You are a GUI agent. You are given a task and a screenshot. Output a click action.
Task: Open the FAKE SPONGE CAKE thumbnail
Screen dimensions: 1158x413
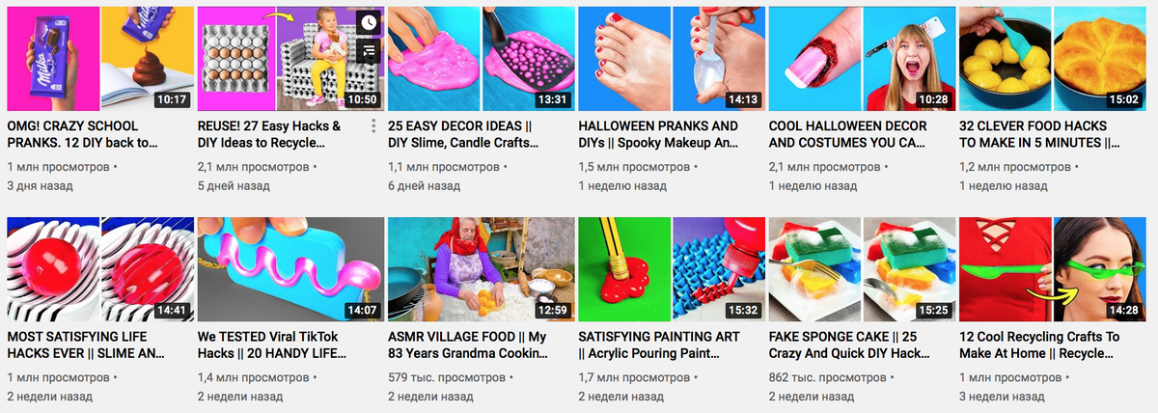tap(862, 269)
